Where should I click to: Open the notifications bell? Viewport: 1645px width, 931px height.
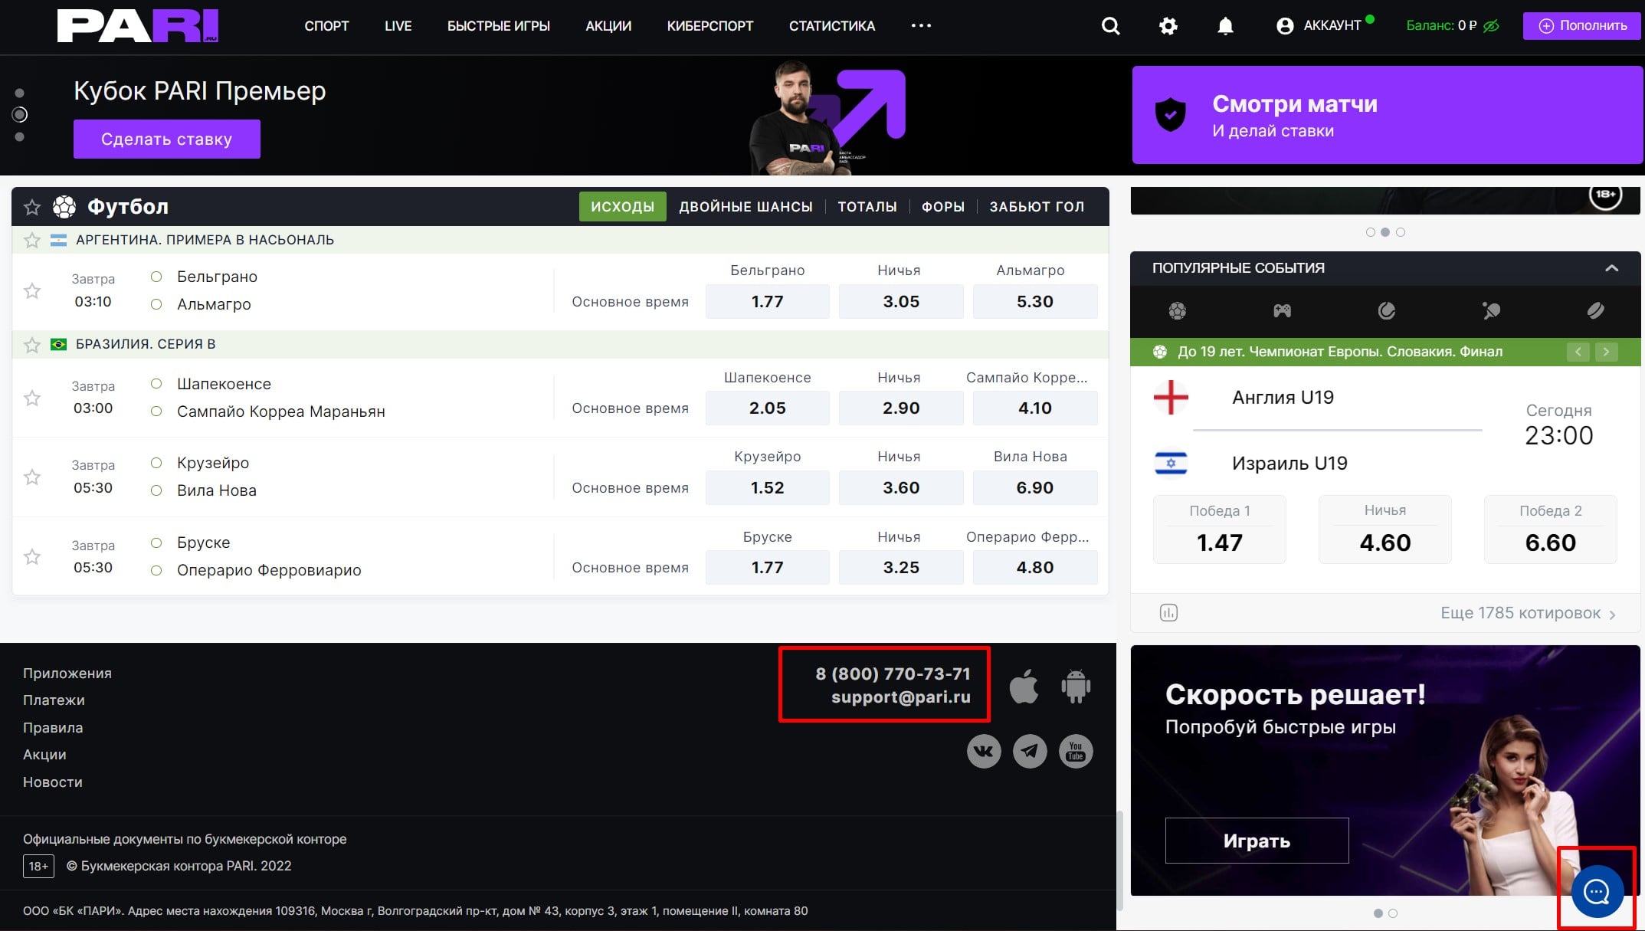pyautogui.click(x=1225, y=26)
